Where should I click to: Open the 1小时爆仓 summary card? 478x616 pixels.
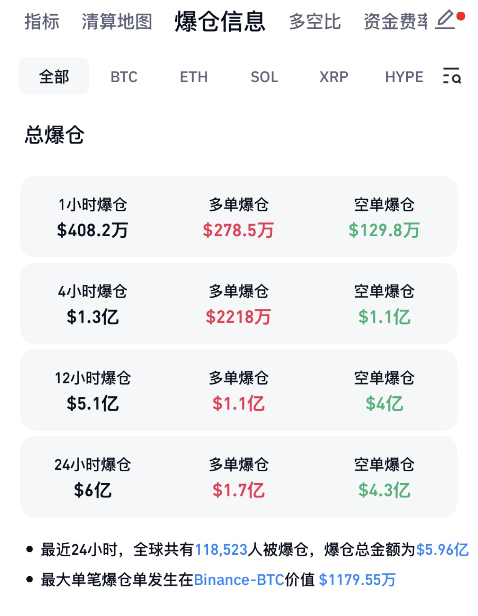point(93,217)
